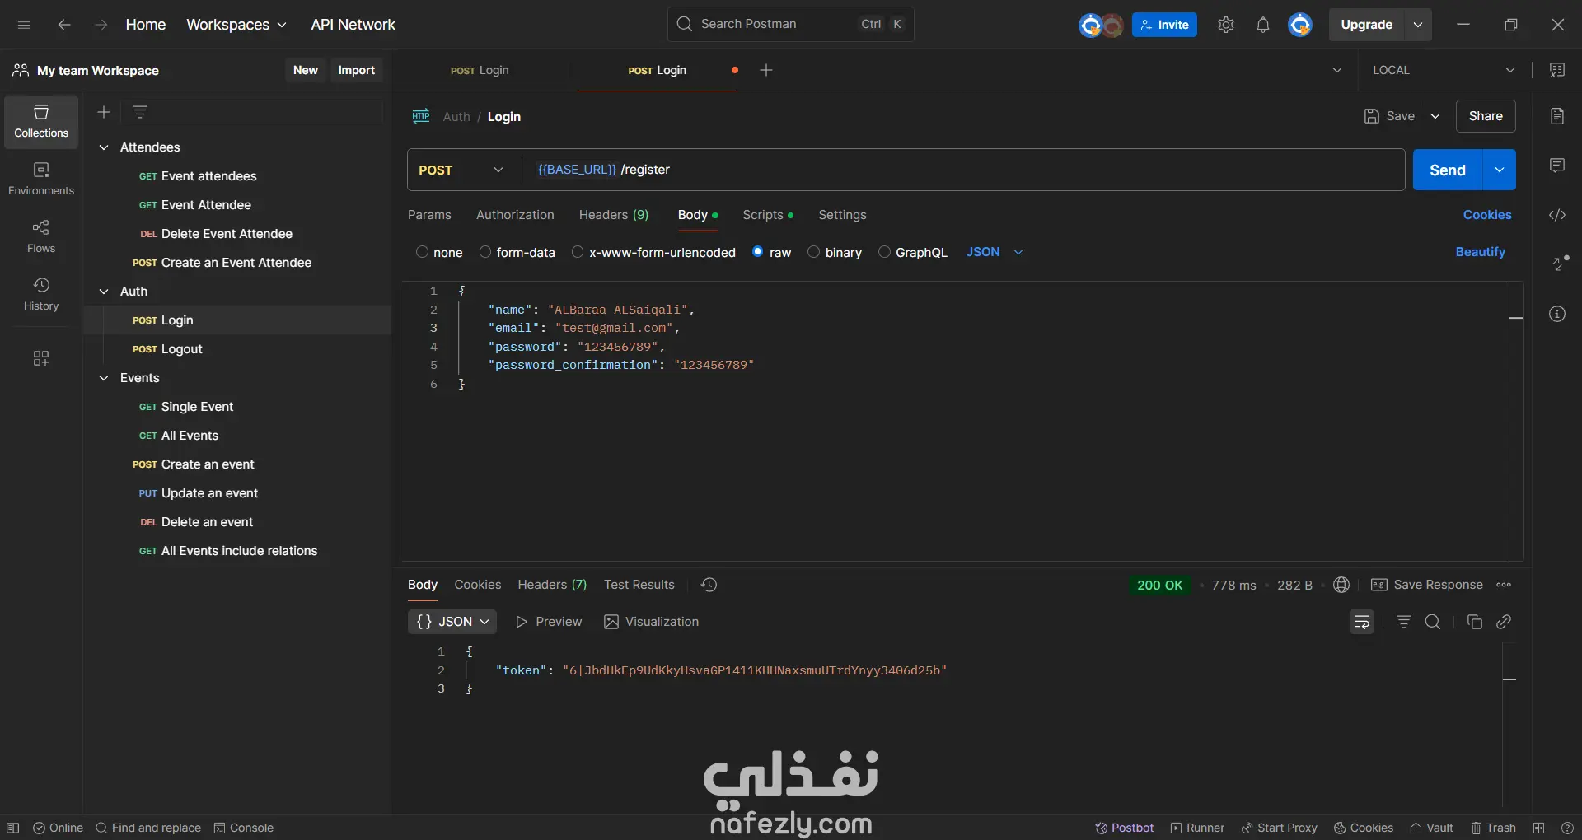Click the blue Send button
The height and width of the screenshot is (840, 1582).
[x=1448, y=170]
